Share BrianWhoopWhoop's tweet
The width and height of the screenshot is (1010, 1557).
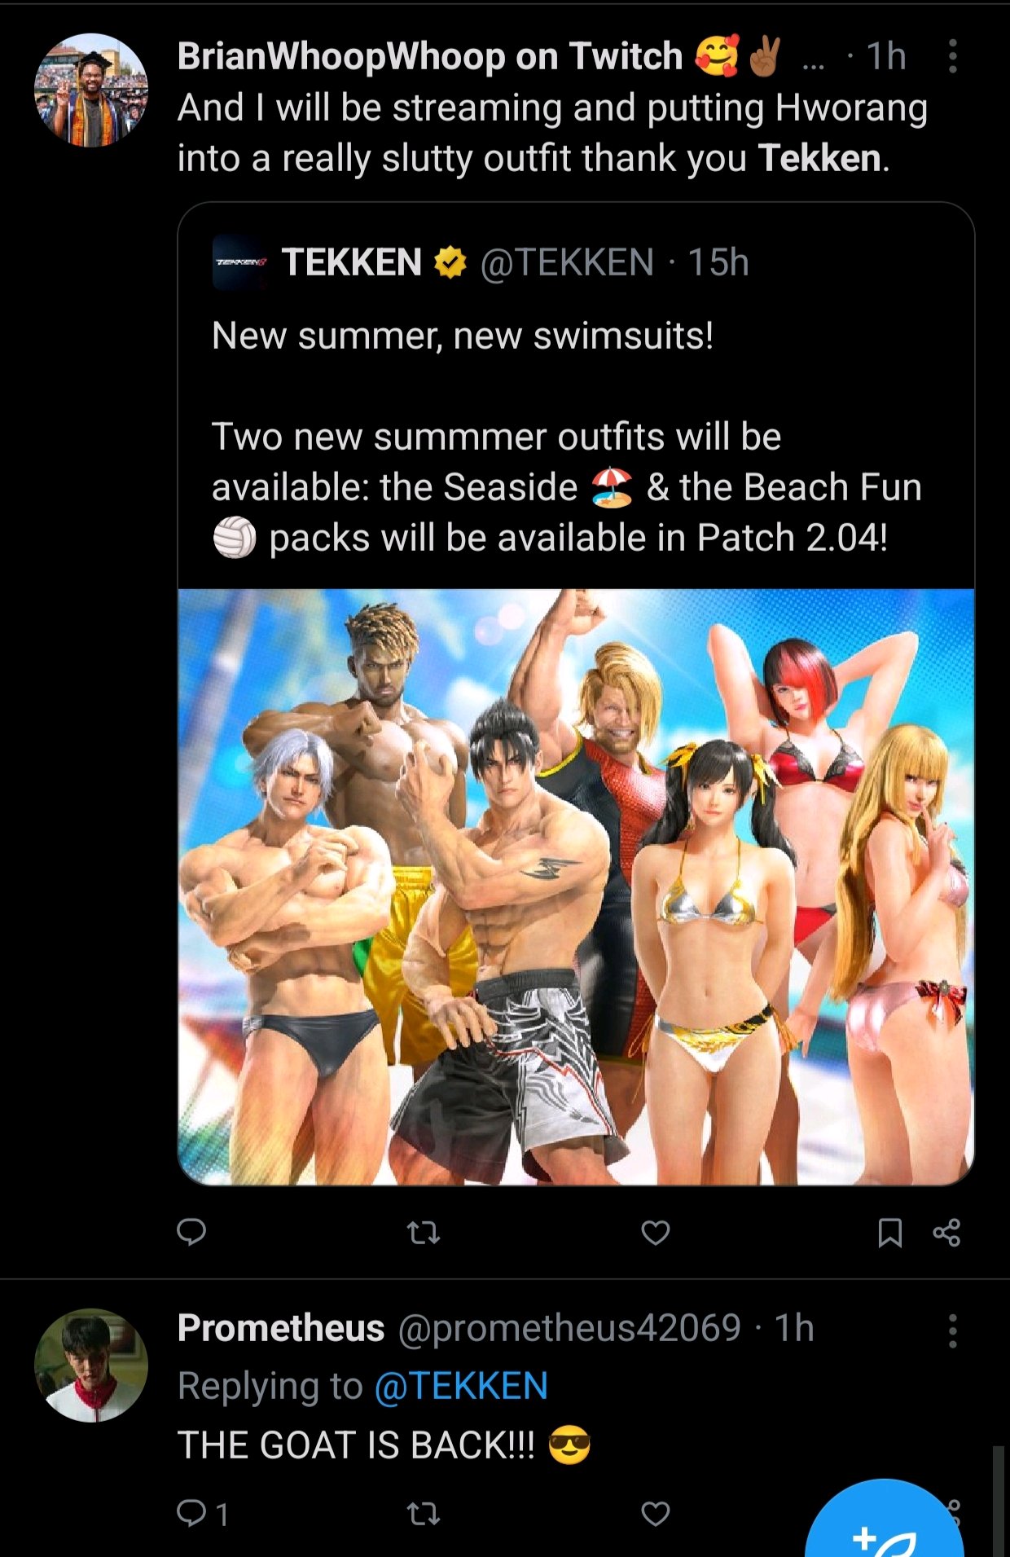[946, 1233]
